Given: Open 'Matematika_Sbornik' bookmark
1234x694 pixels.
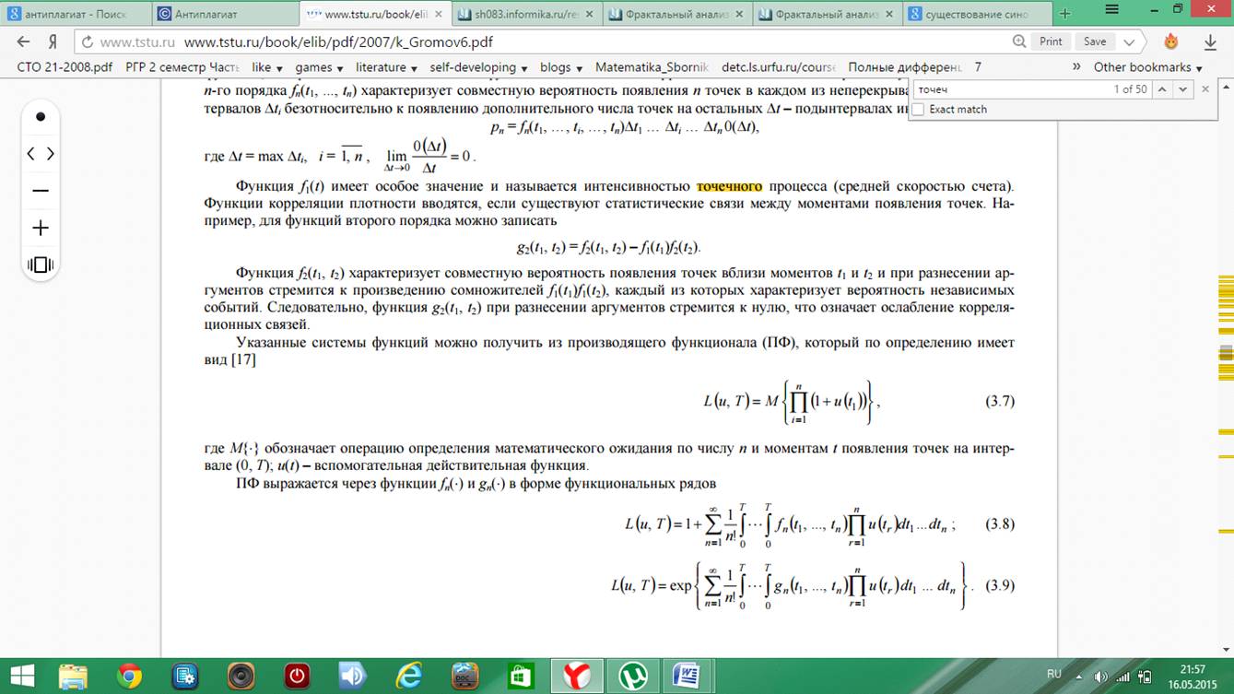Looking at the screenshot, I should (652, 67).
